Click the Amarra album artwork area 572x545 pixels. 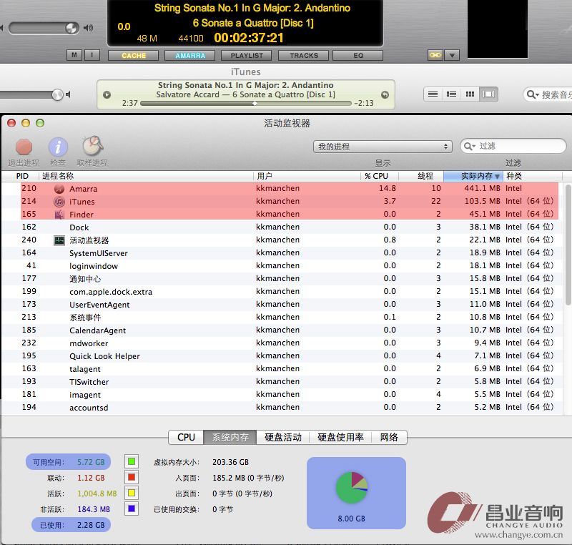coord(498,29)
